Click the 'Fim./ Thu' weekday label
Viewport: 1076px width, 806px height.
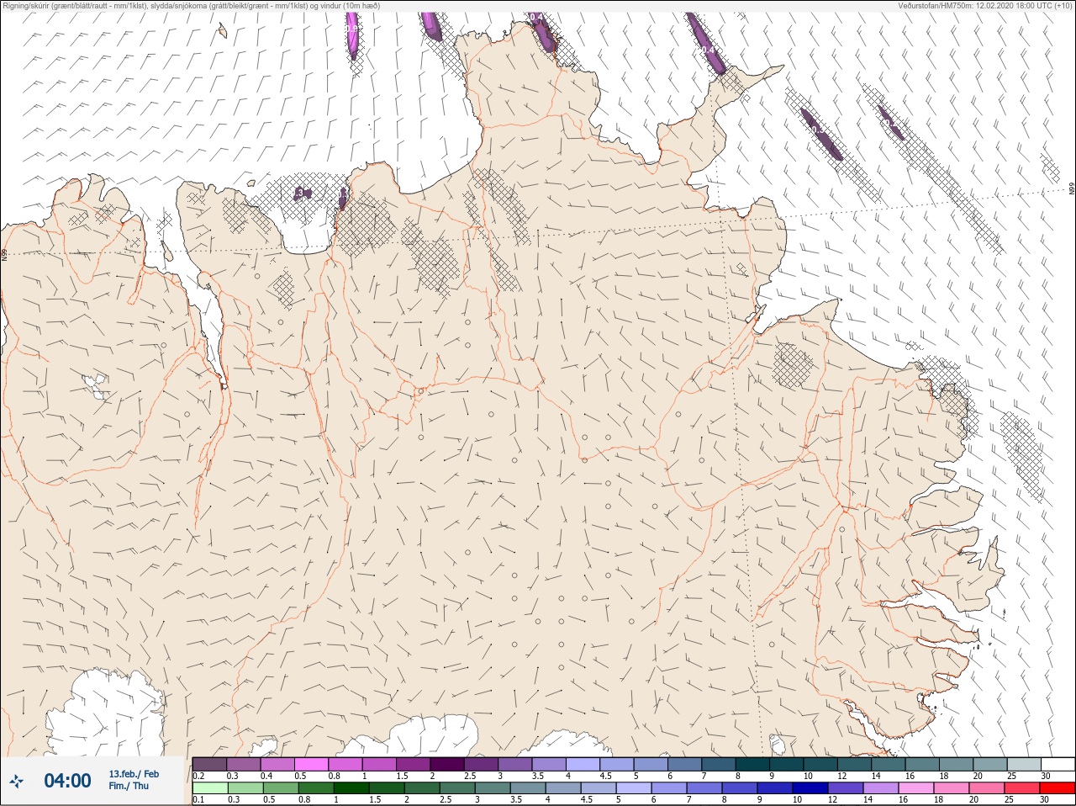(129, 786)
